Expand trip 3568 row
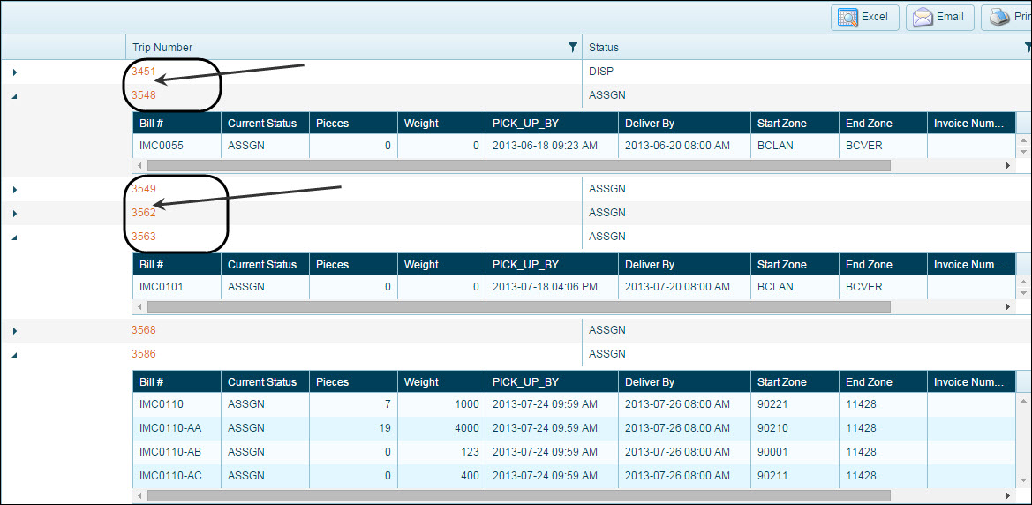Image resolution: width=1032 pixels, height=505 pixels. [14, 330]
